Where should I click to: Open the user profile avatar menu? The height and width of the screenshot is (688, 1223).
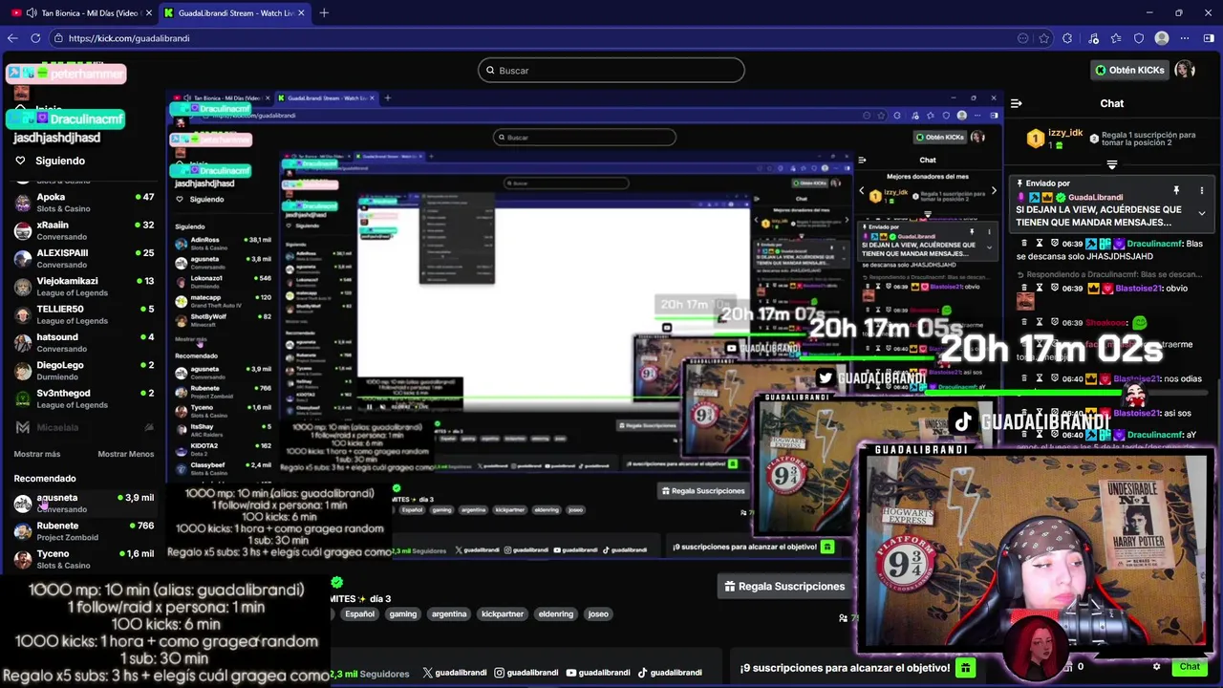(x=1185, y=70)
